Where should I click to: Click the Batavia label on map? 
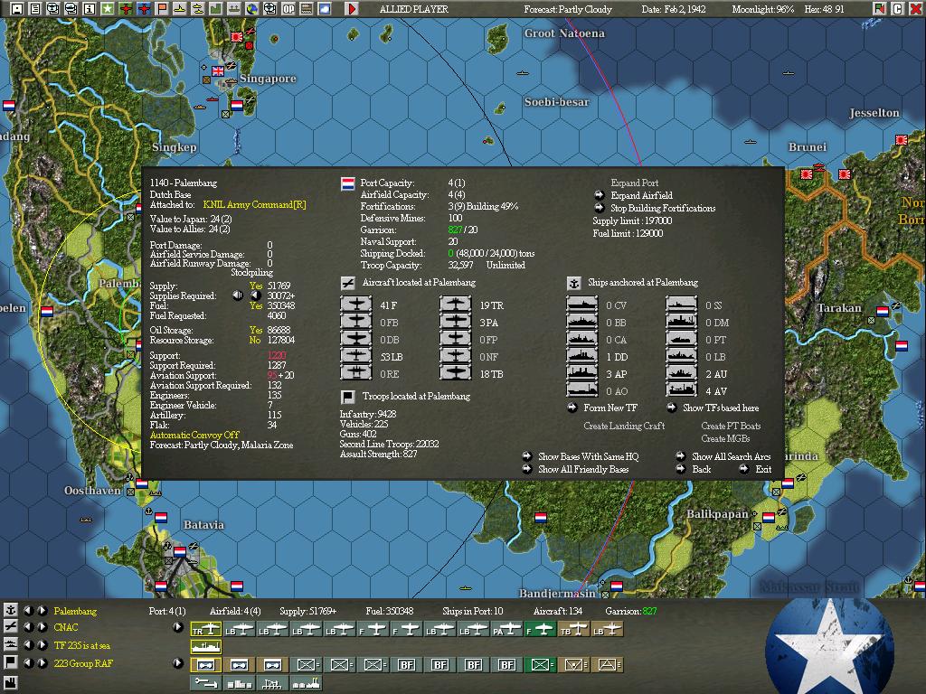tap(203, 525)
